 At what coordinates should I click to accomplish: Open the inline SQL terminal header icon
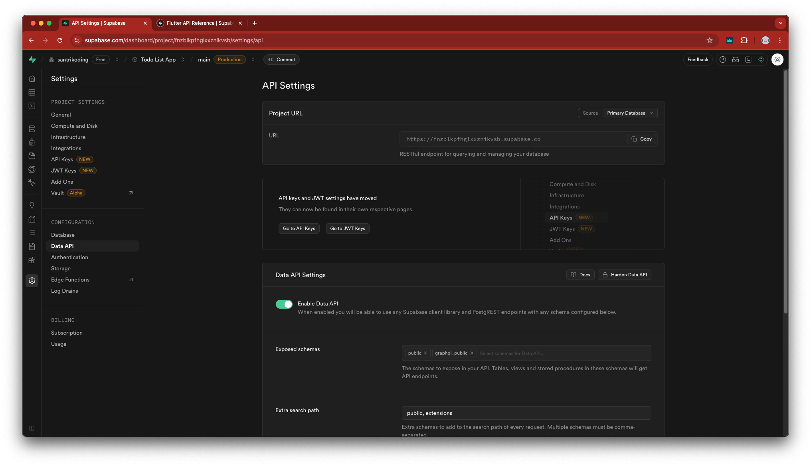(x=748, y=59)
